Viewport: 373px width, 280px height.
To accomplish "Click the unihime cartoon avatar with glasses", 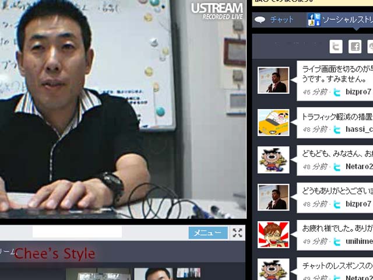I will click(273, 235).
